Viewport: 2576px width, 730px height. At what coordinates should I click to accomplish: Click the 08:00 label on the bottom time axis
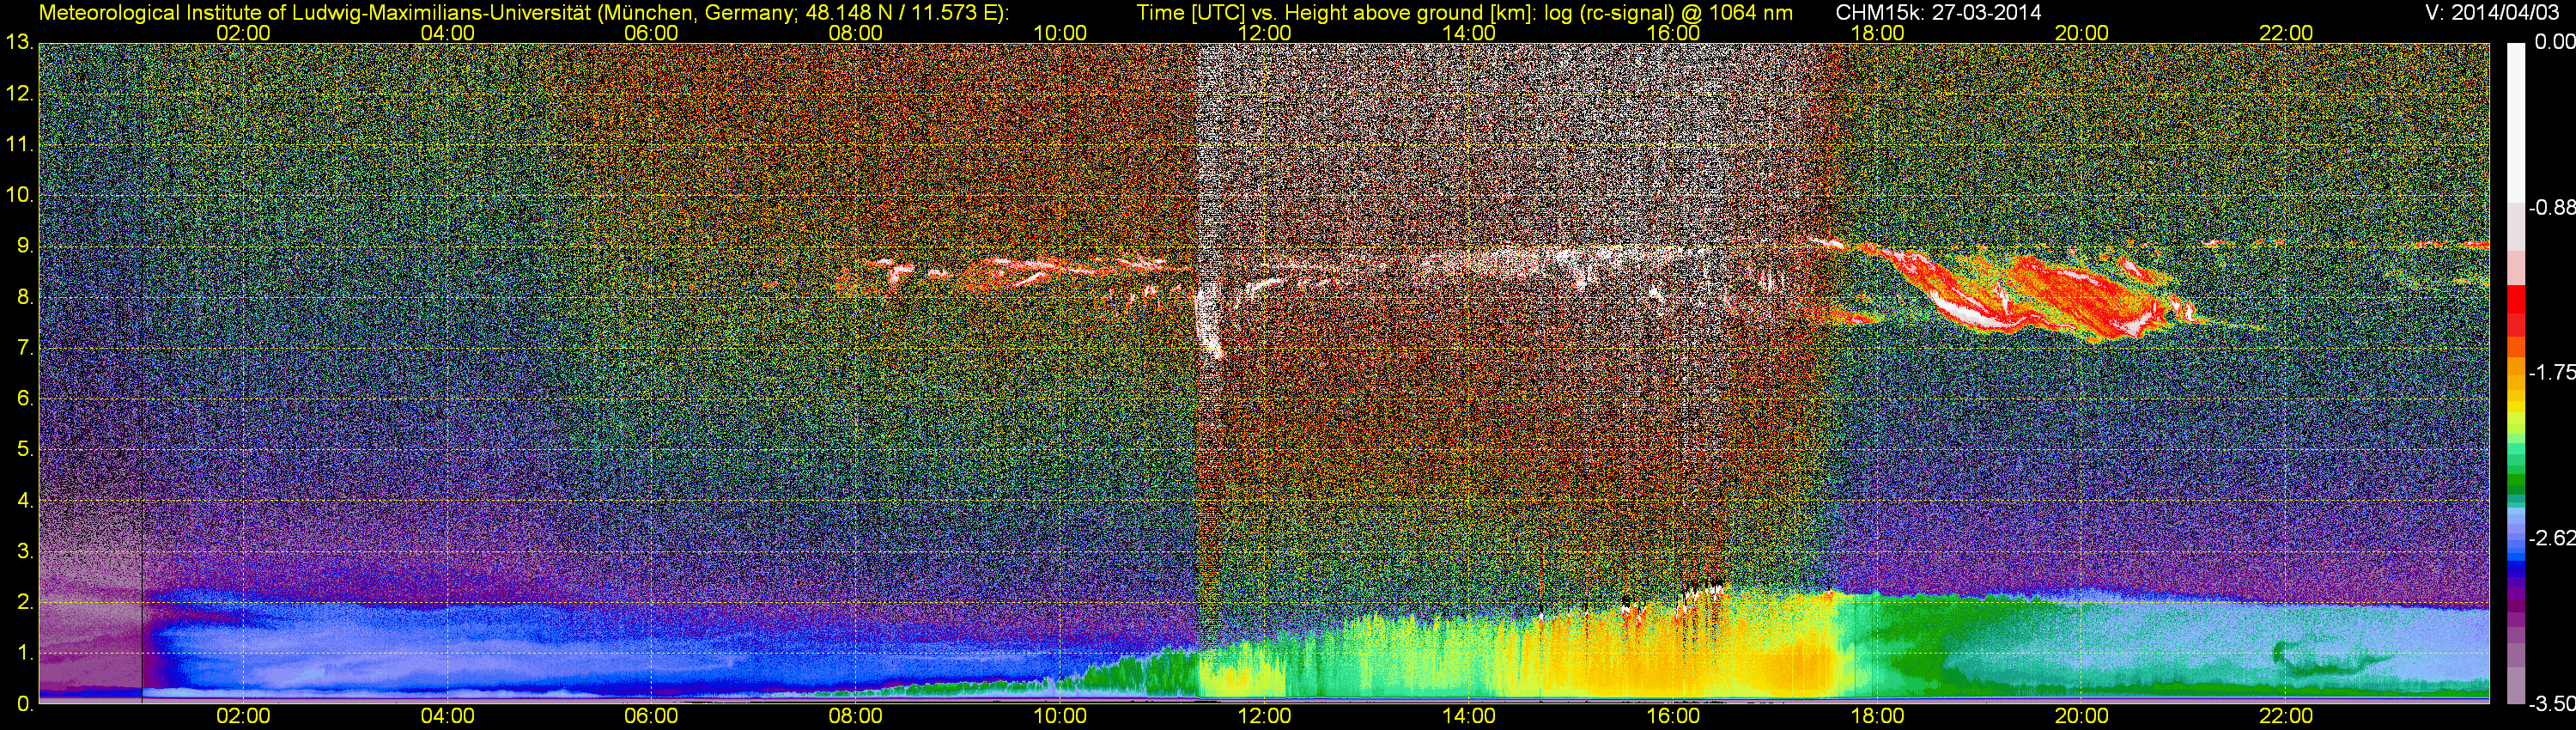[856, 716]
